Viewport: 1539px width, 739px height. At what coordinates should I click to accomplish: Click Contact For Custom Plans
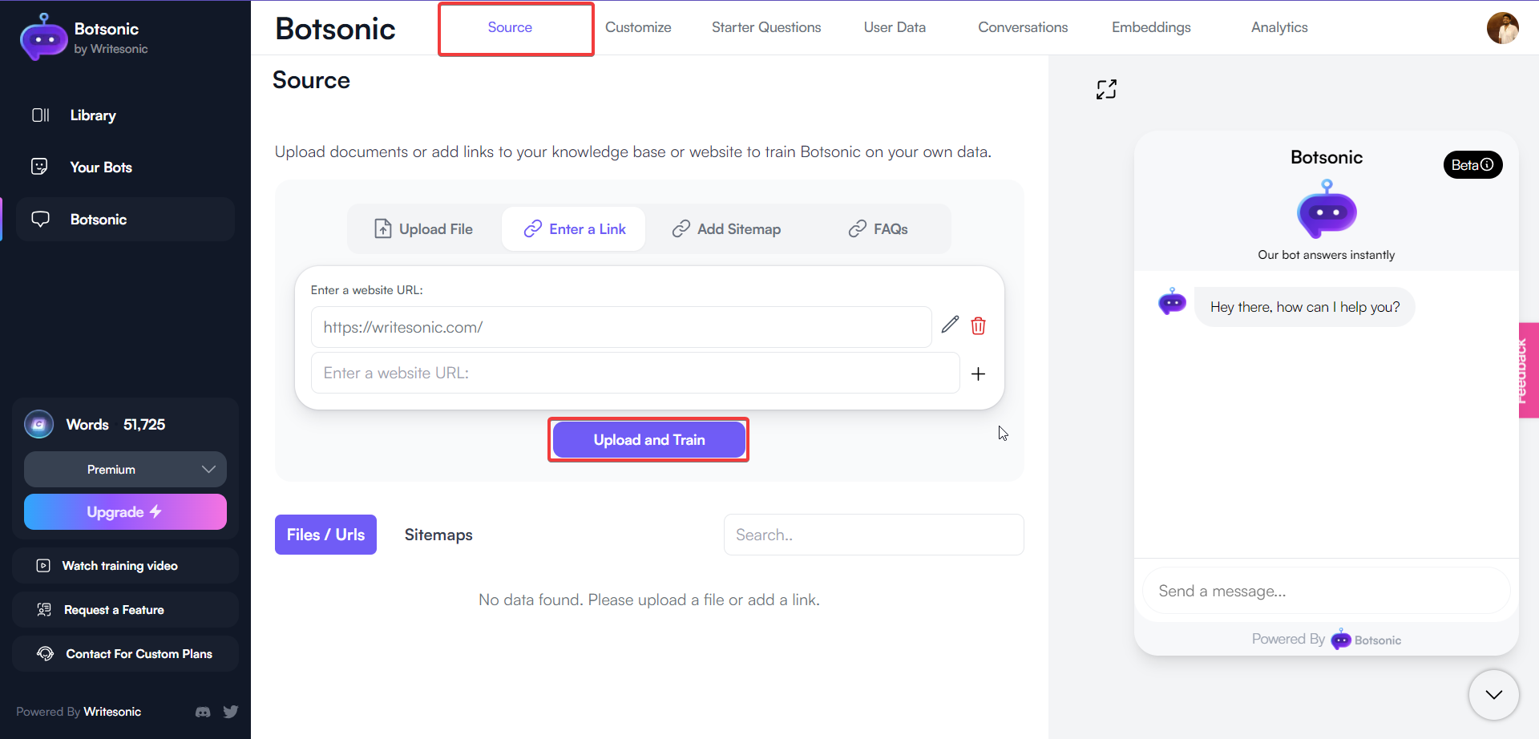coord(139,654)
